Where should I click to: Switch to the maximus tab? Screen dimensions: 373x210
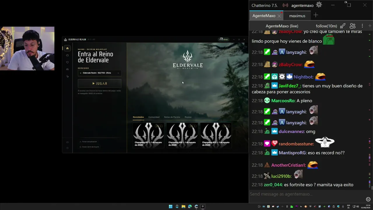pos(297,16)
